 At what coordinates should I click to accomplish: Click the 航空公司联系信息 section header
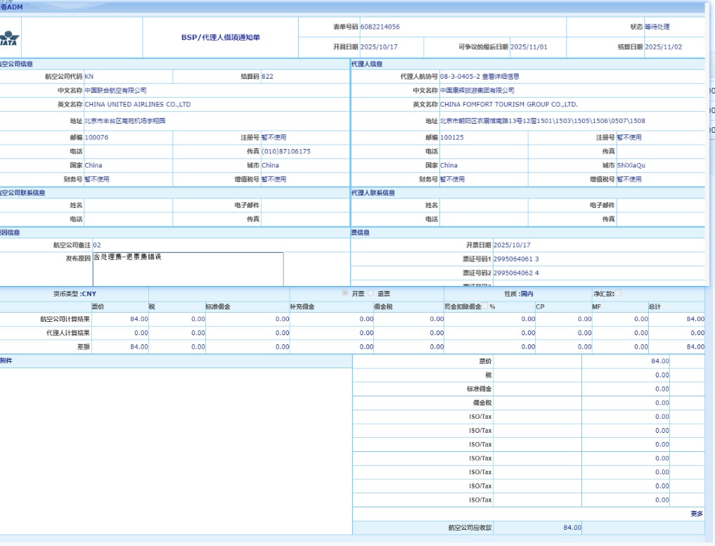(x=22, y=193)
